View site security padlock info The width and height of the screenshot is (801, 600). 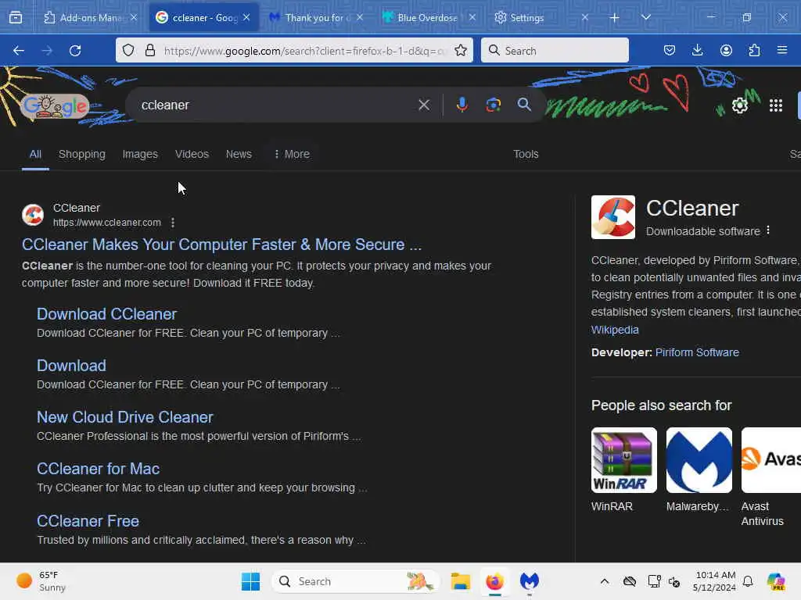coord(150,51)
